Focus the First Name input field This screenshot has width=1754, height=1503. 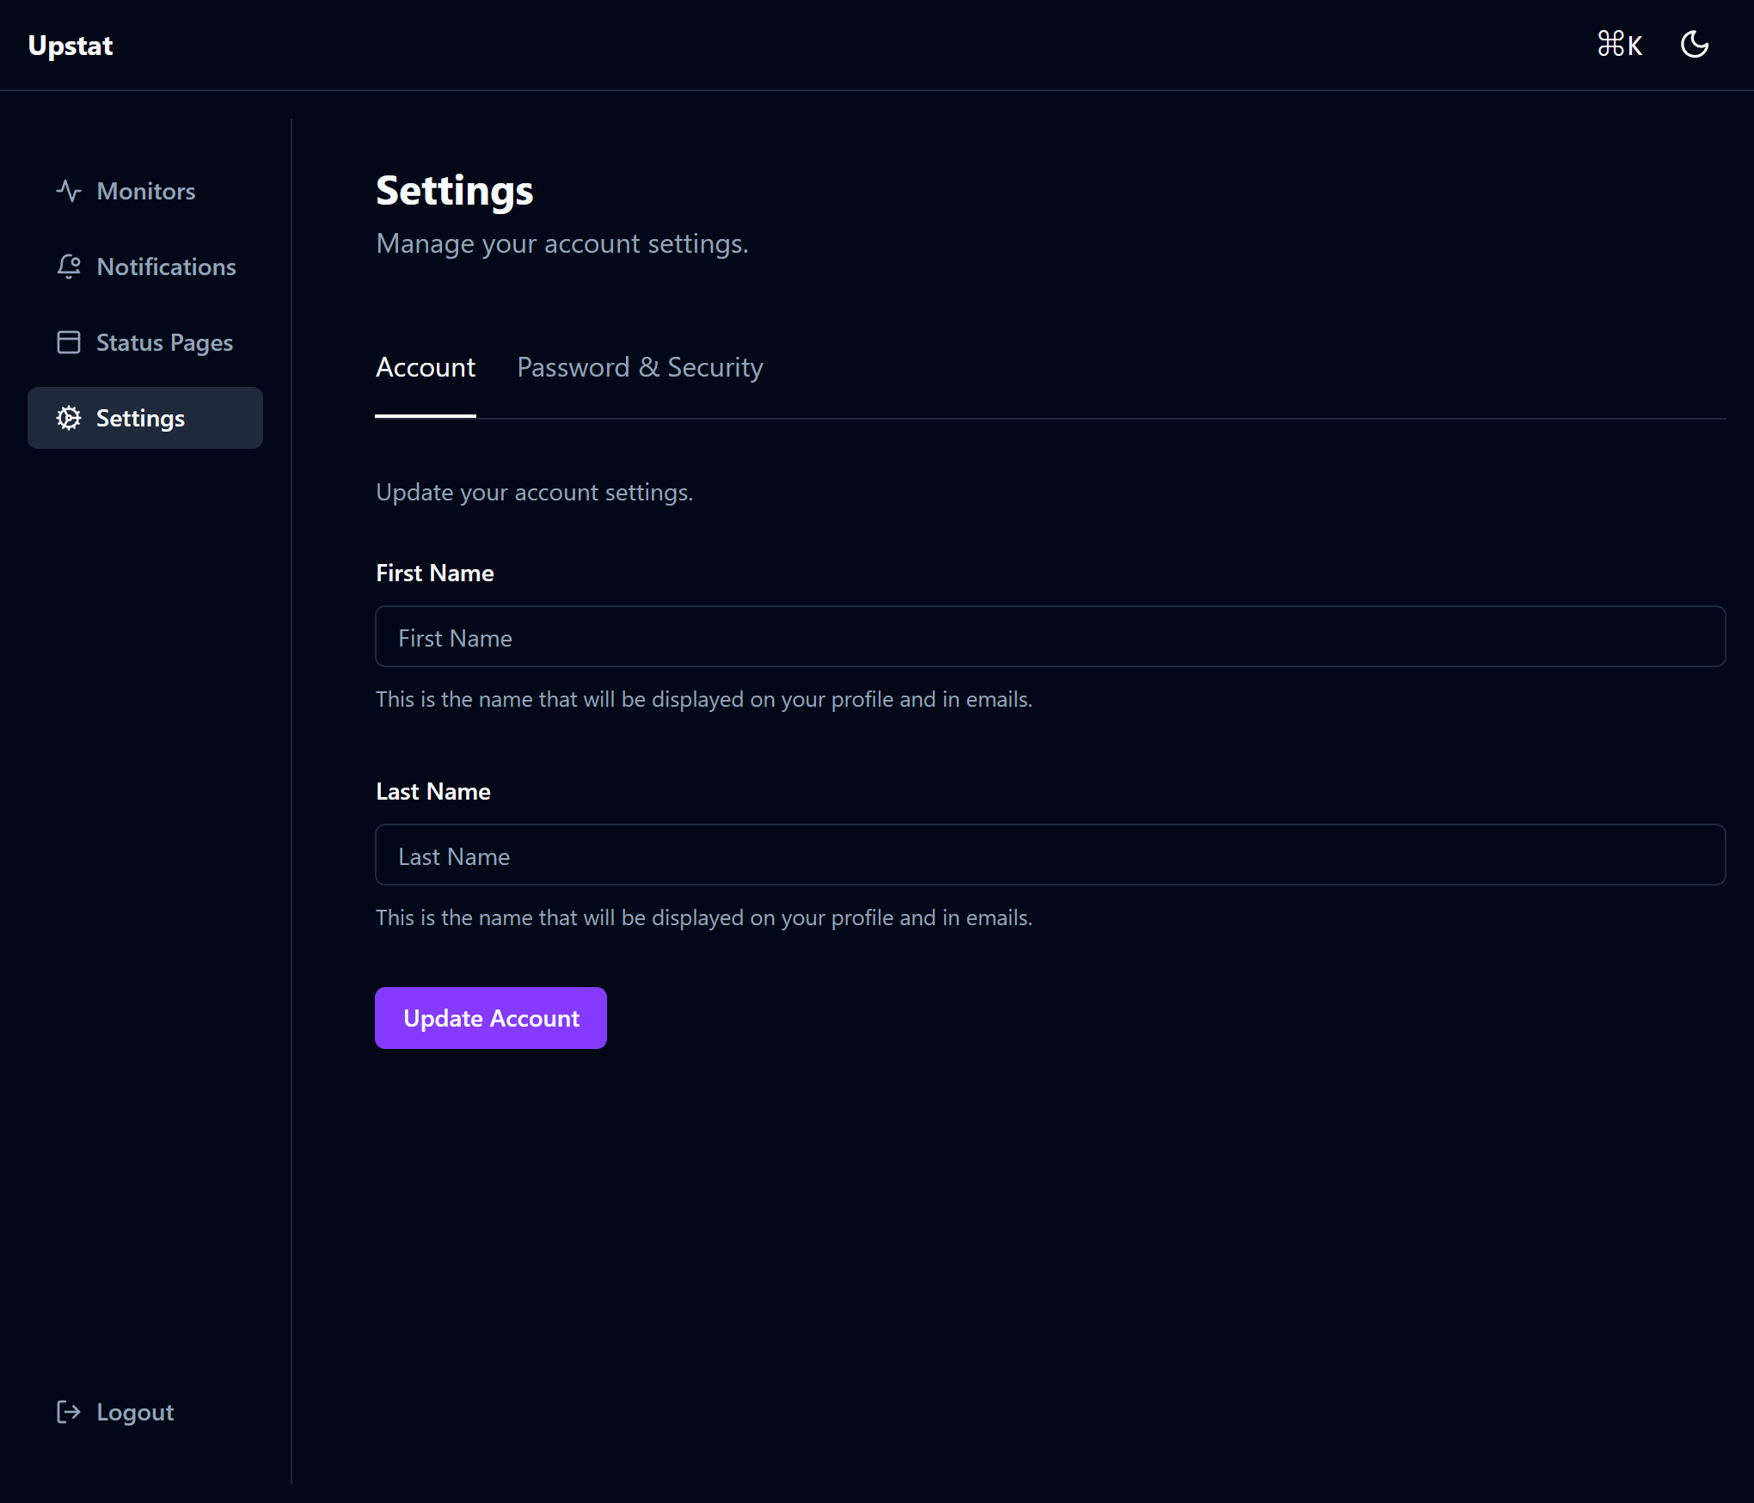(x=1049, y=637)
